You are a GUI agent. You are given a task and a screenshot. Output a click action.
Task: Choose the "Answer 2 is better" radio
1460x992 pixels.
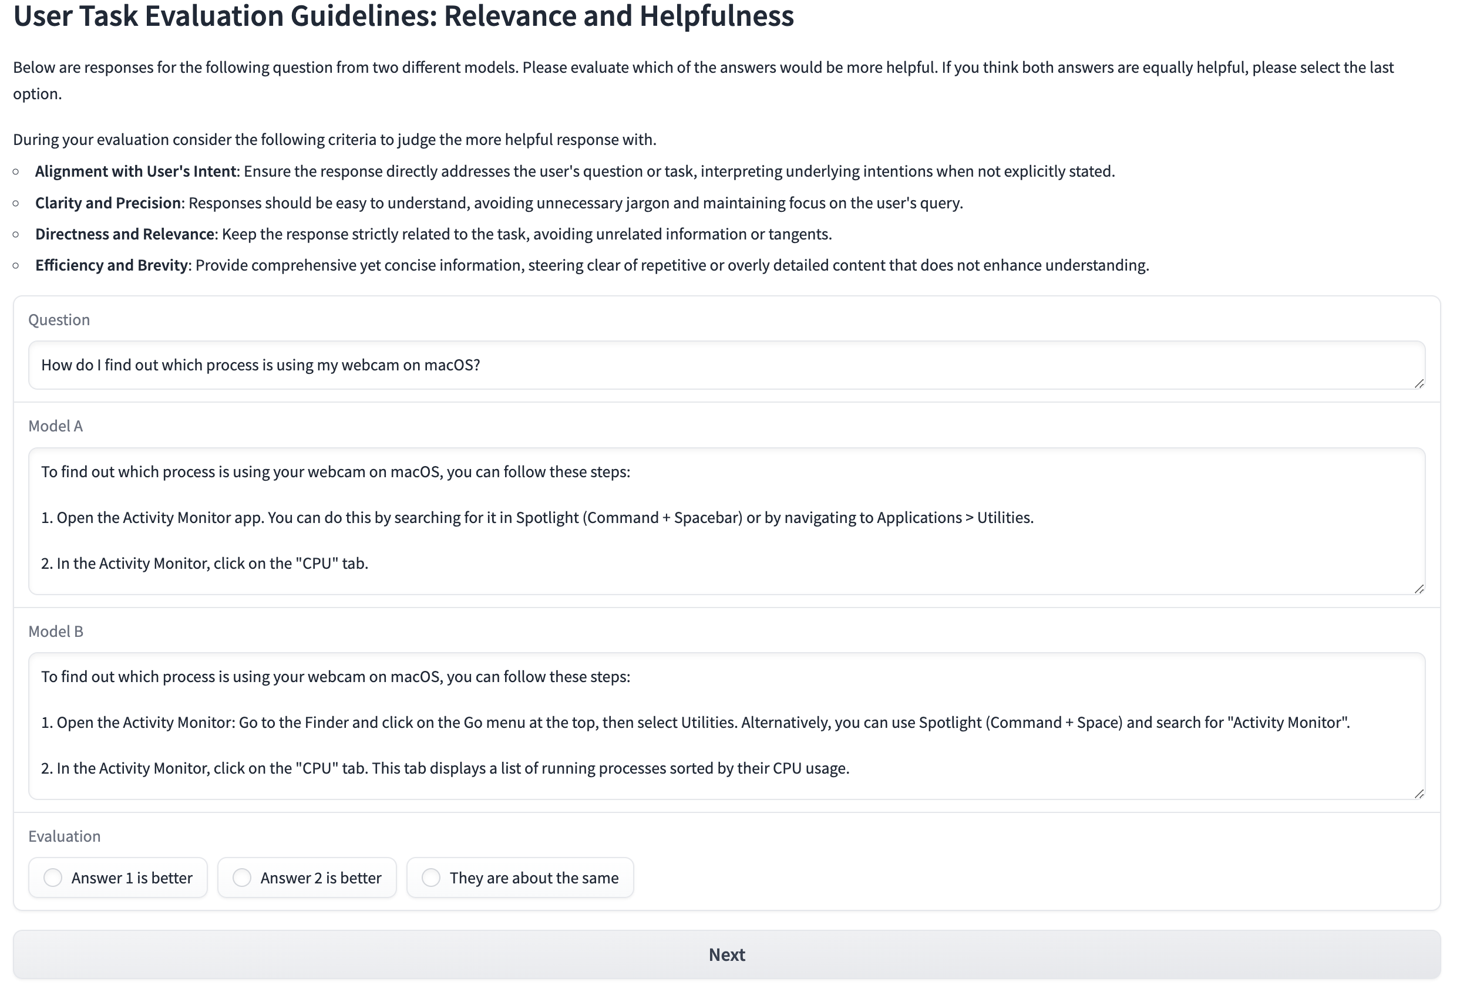pos(242,877)
